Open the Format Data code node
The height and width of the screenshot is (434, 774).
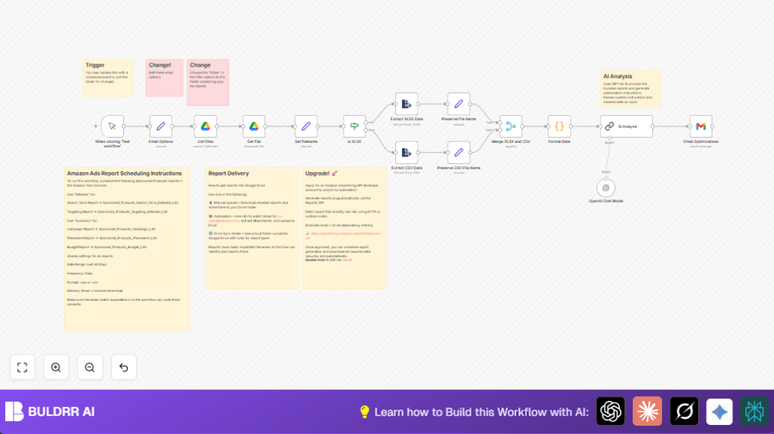coord(559,126)
